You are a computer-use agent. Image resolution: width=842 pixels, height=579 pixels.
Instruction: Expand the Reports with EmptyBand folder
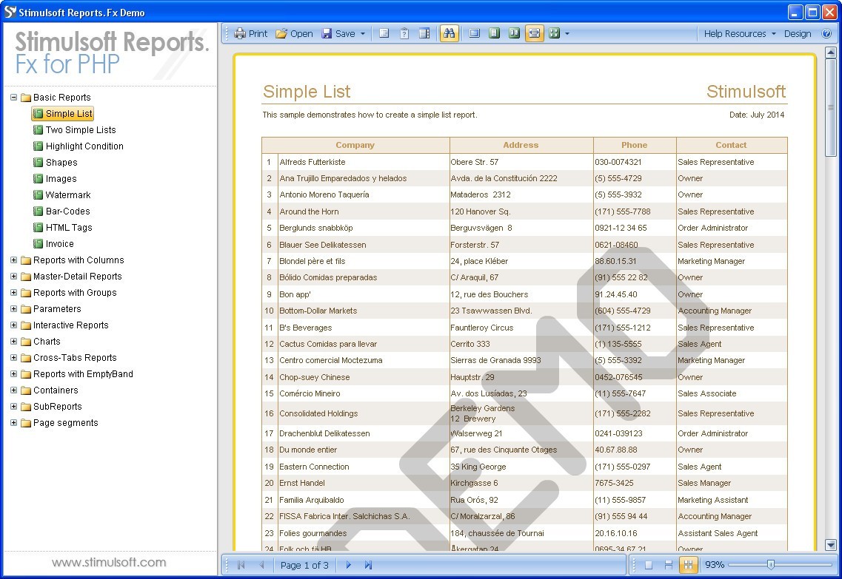pyautogui.click(x=14, y=373)
